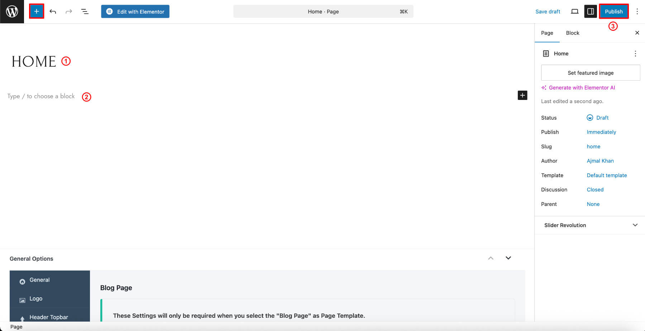Image resolution: width=645 pixels, height=331 pixels.
Task: Click the inline plus to add a block
Action: coord(522,95)
